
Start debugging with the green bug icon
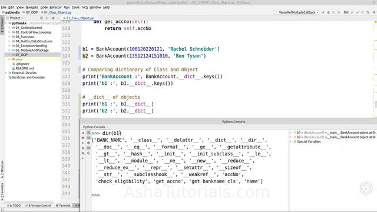(x=329, y=12)
